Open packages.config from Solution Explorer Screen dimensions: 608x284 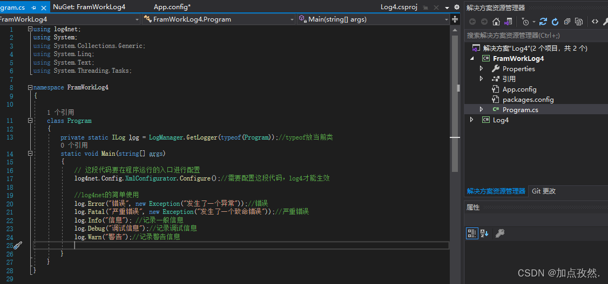[x=528, y=100]
